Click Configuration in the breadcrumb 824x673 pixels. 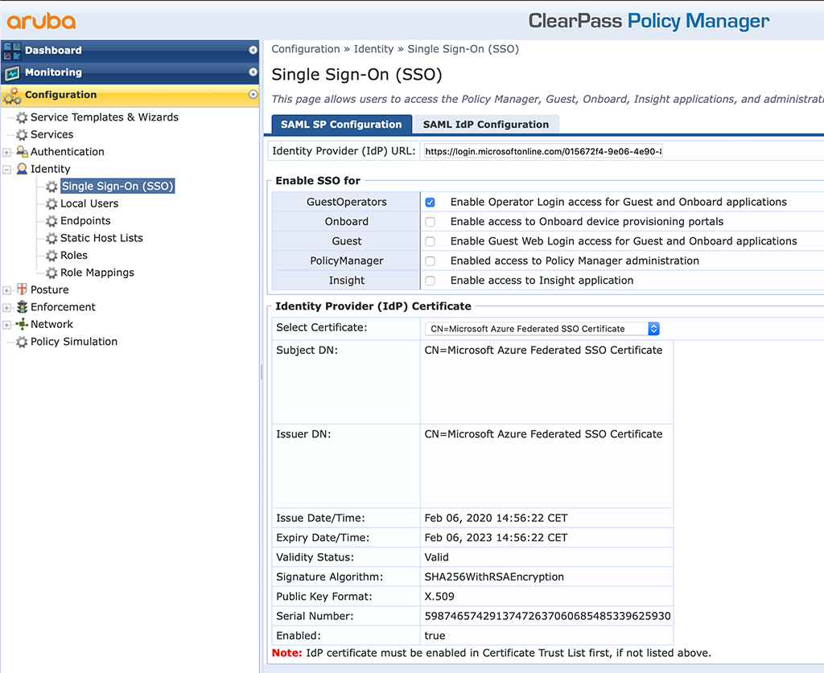pos(306,49)
